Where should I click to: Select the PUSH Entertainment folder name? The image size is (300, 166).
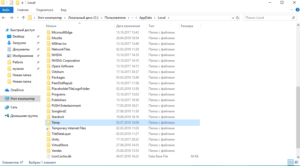coord(66,106)
